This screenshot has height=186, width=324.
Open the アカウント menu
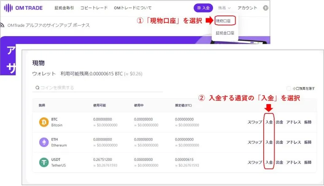(247, 8)
